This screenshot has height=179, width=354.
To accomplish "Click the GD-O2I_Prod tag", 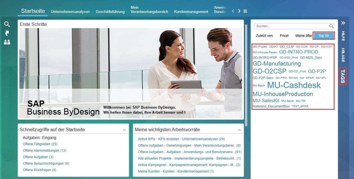I will pyautogui.click(x=297, y=71).
